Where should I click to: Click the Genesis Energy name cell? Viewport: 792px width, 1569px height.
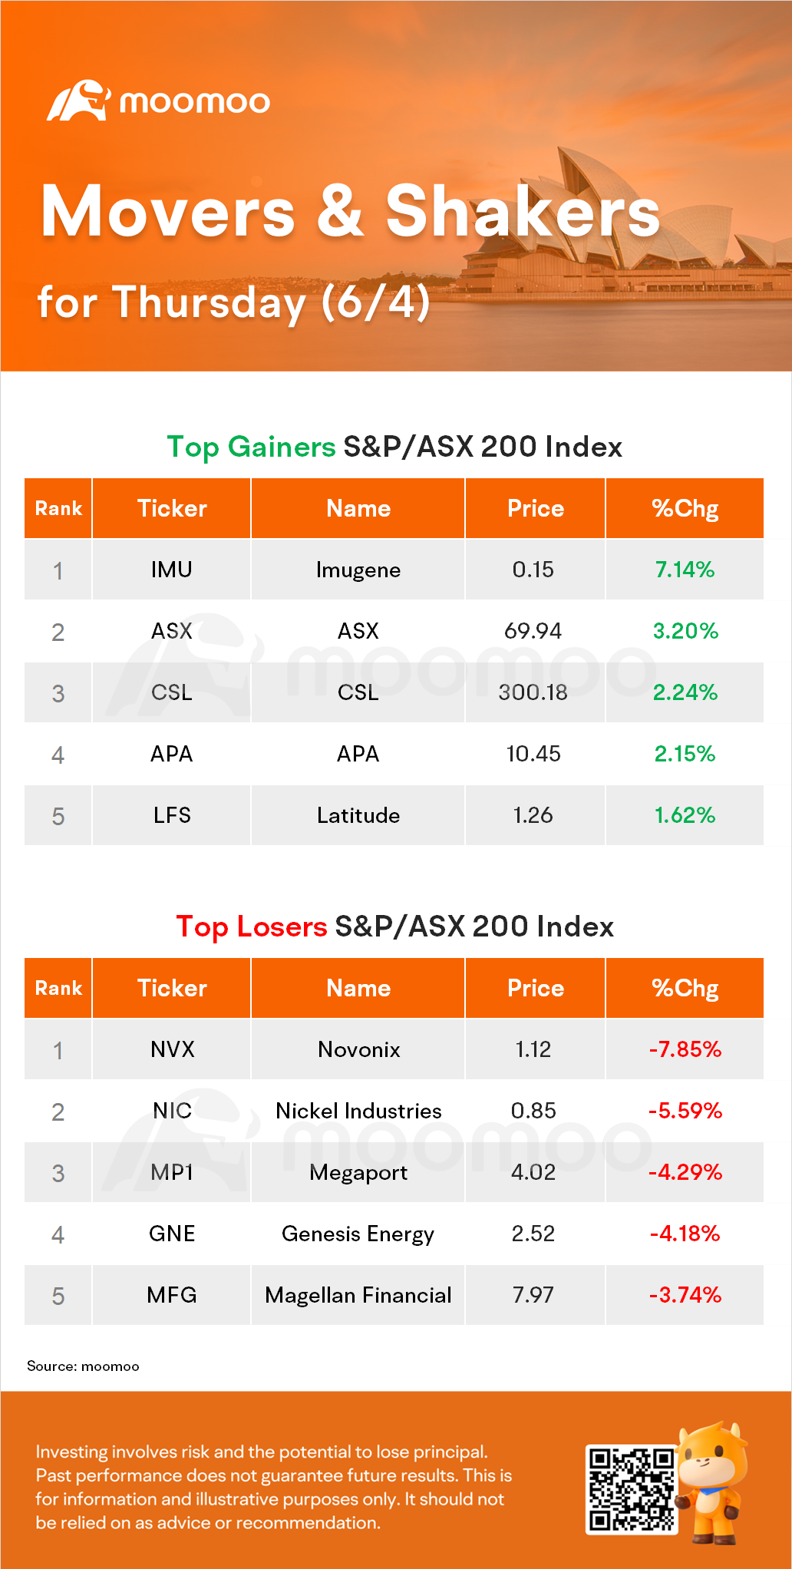coord(358,1234)
